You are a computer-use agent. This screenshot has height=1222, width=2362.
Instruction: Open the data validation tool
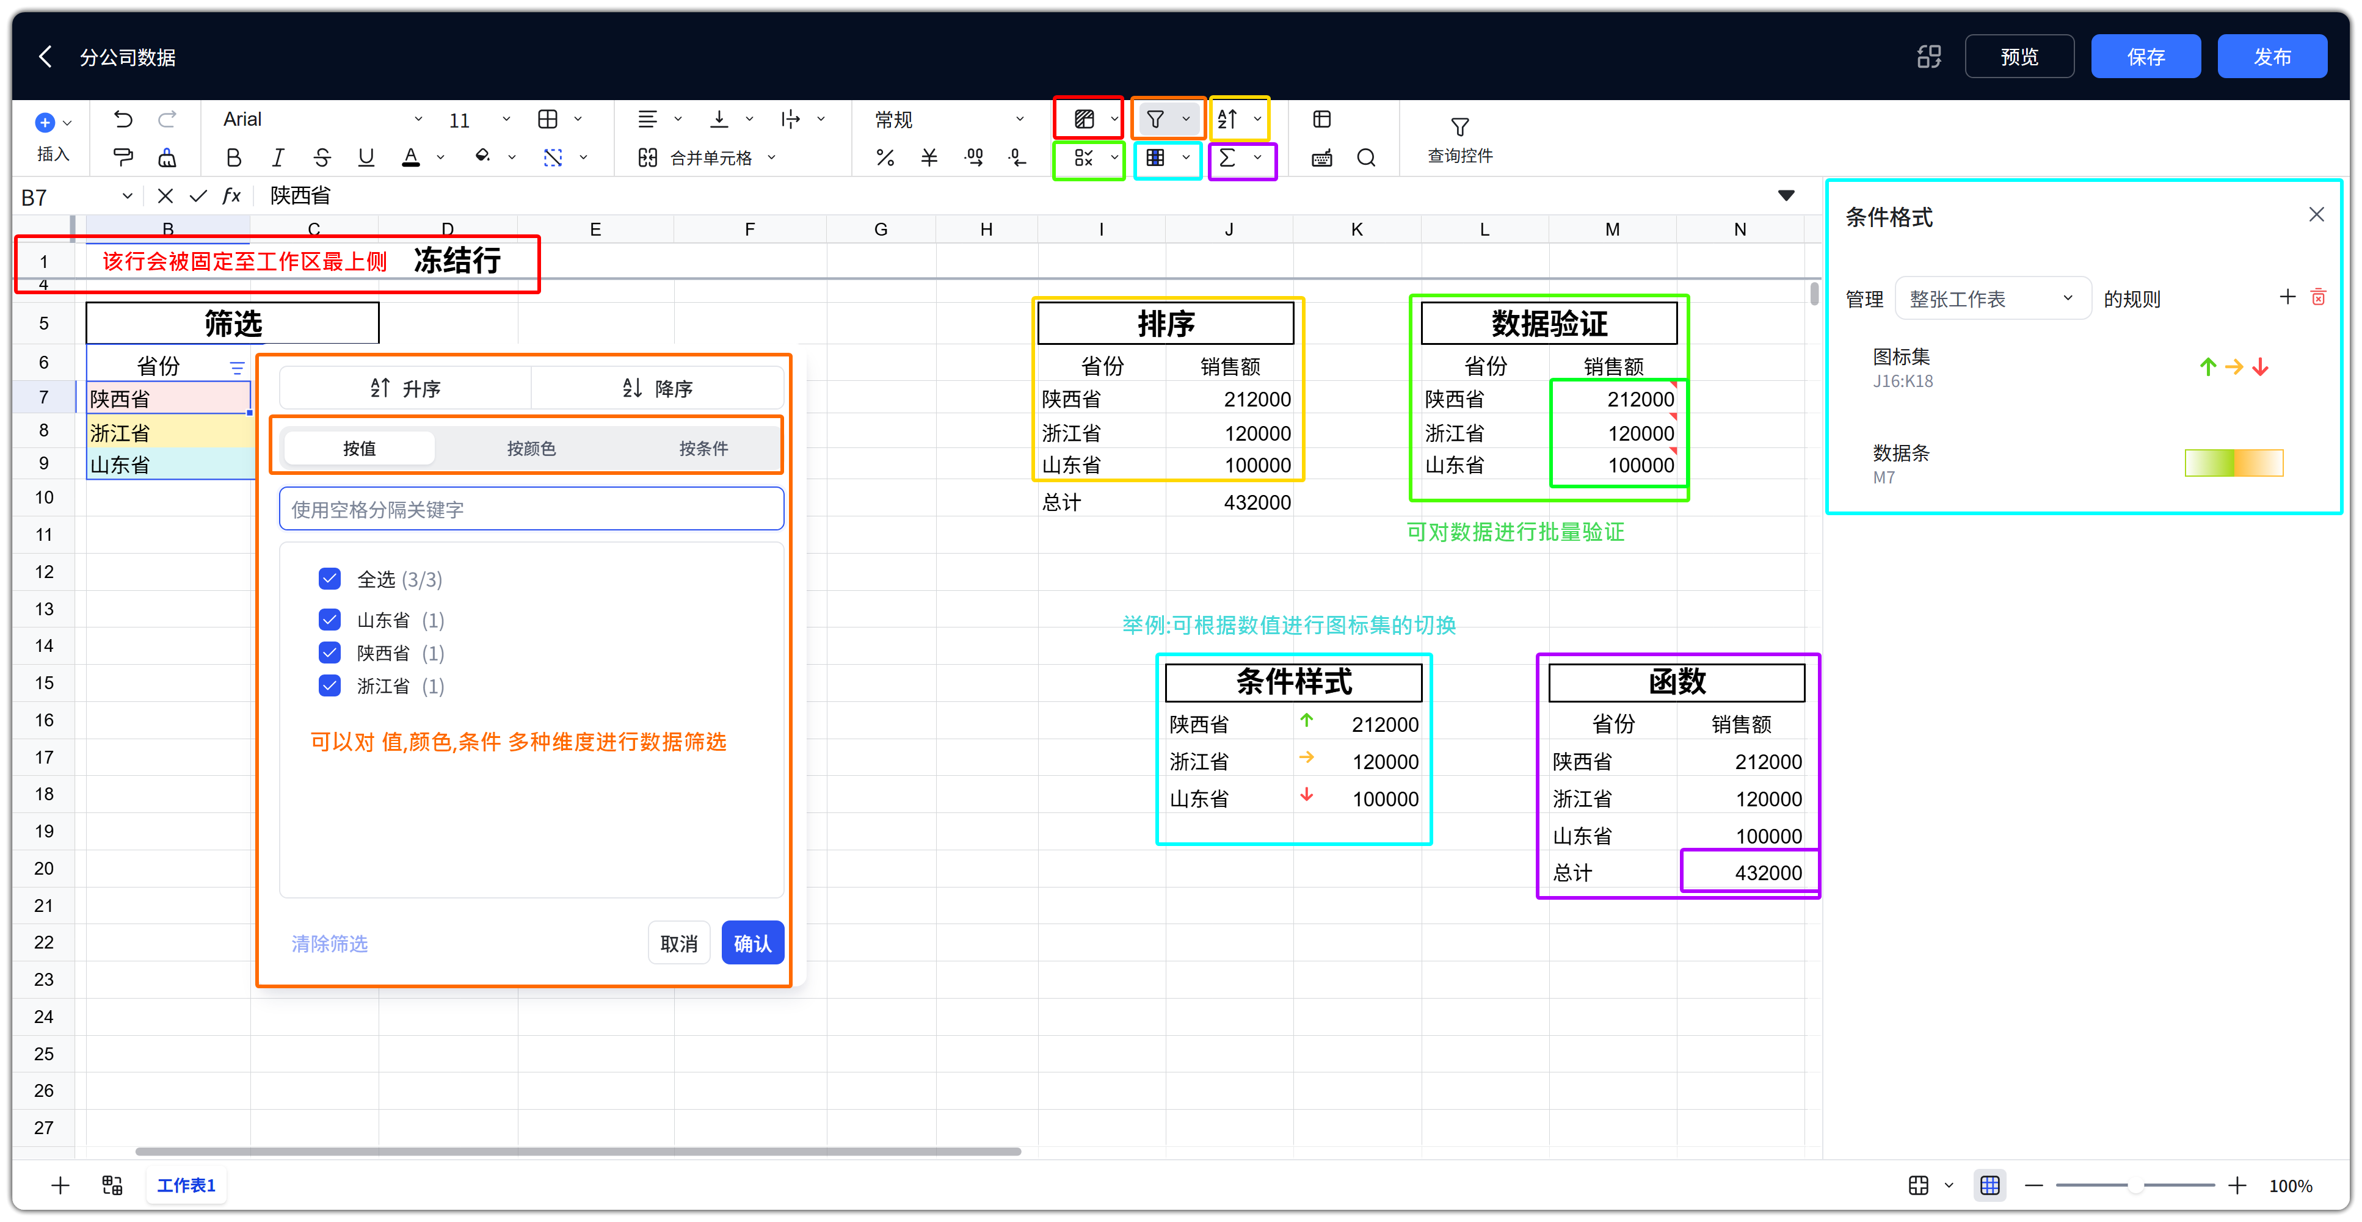(1084, 157)
